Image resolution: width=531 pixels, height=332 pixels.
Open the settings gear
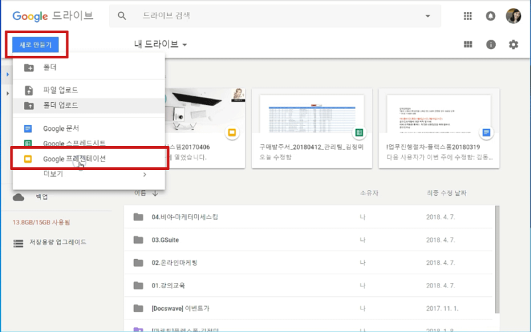[x=513, y=44]
